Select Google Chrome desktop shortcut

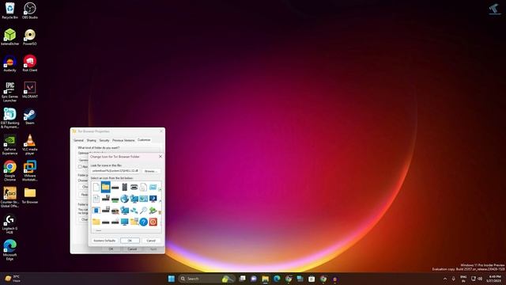pyautogui.click(x=9, y=171)
